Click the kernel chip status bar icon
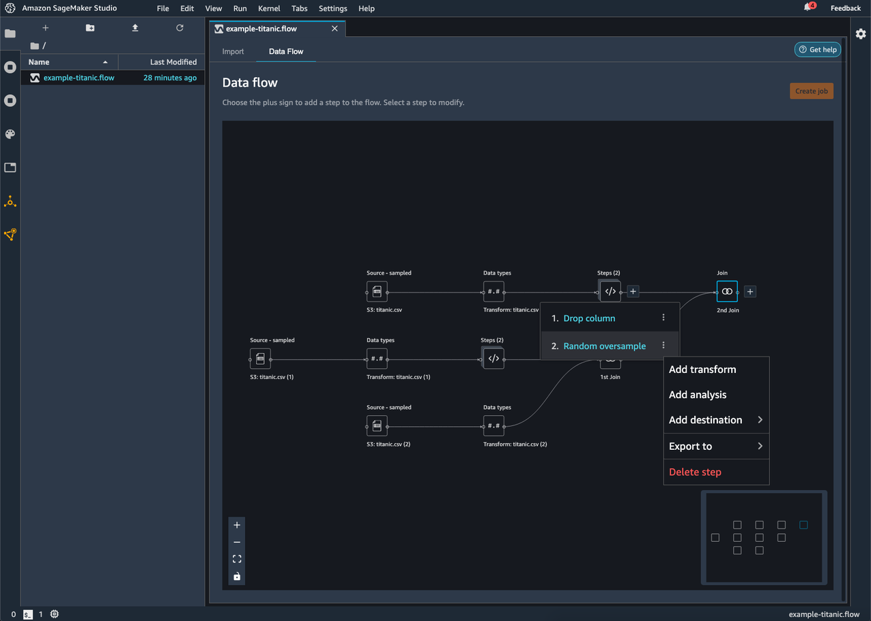871x621 pixels. [x=55, y=614]
